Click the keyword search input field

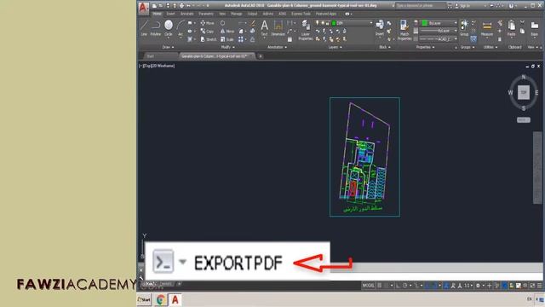click(421, 6)
